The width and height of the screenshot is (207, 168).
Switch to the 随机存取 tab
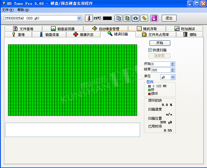[147, 28]
